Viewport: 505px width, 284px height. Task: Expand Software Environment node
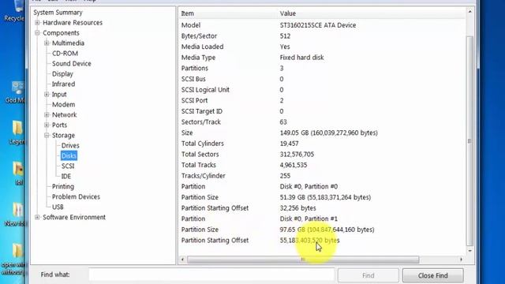click(37, 218)
